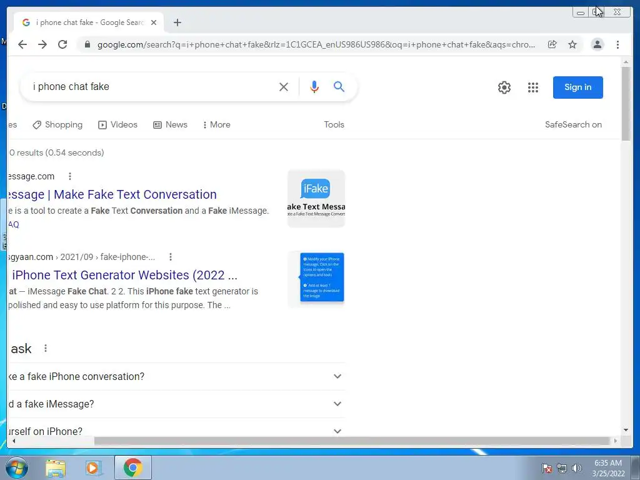The height and width of the screenshot is (480, 640).
Task: Open Windows Explorer from taskbar
Action: point(56,467)
